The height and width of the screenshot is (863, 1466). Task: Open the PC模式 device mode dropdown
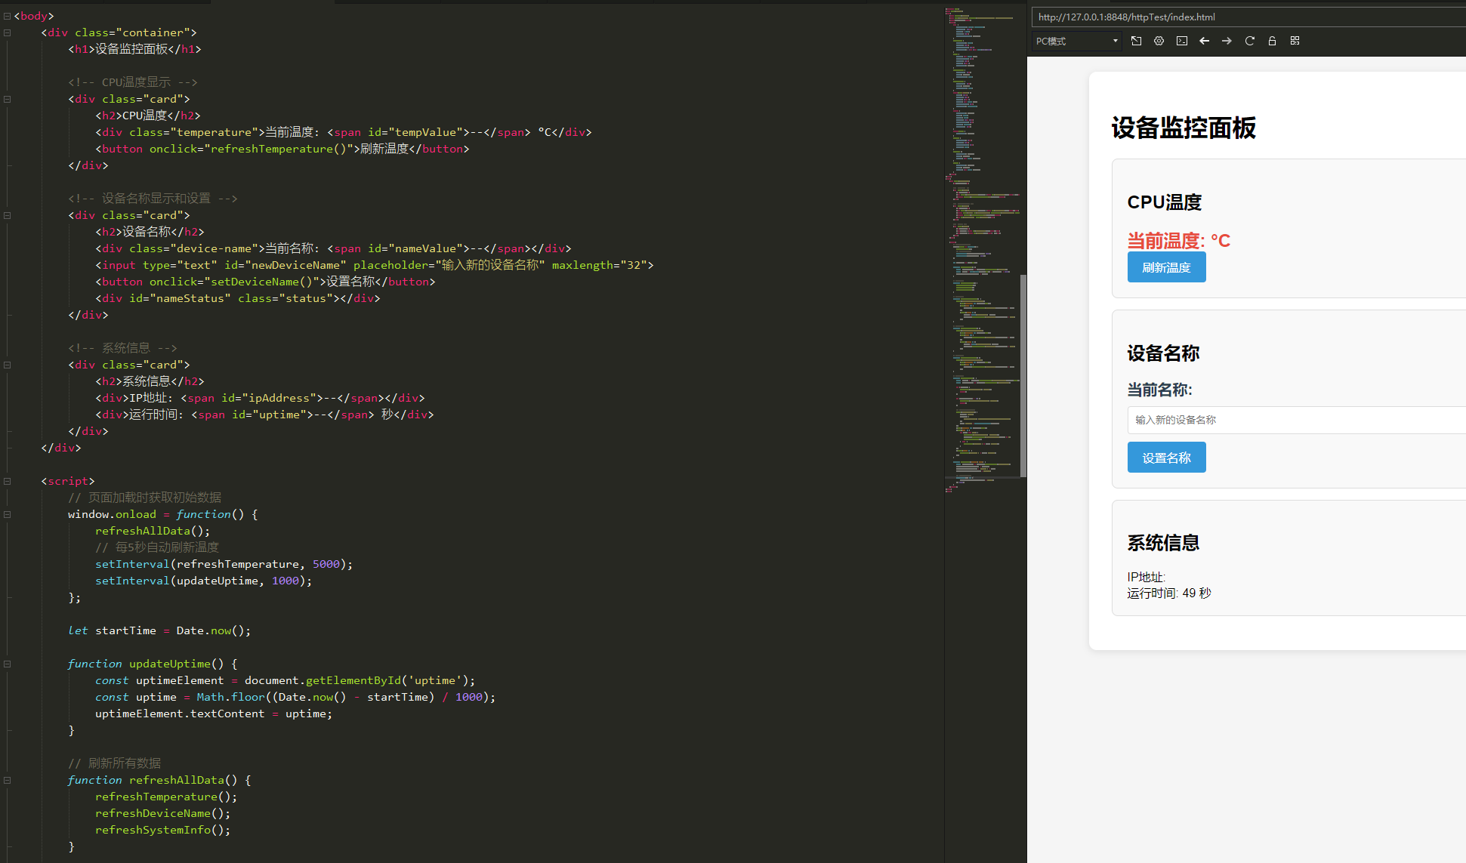tap(1076, 41)
